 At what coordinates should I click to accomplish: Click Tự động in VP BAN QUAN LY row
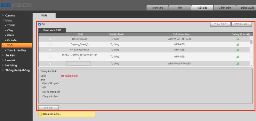click(x=115, y=50)
